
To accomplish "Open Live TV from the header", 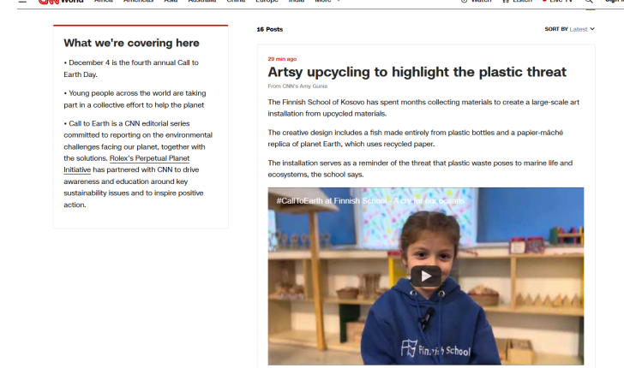I will [x=557, y=2].
